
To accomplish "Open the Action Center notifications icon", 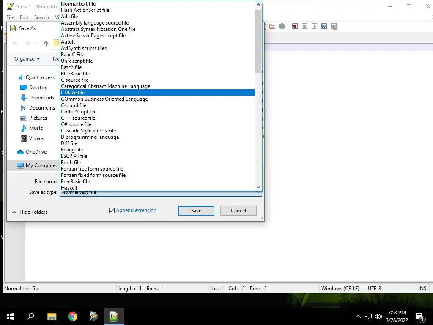I will (420, 317).
